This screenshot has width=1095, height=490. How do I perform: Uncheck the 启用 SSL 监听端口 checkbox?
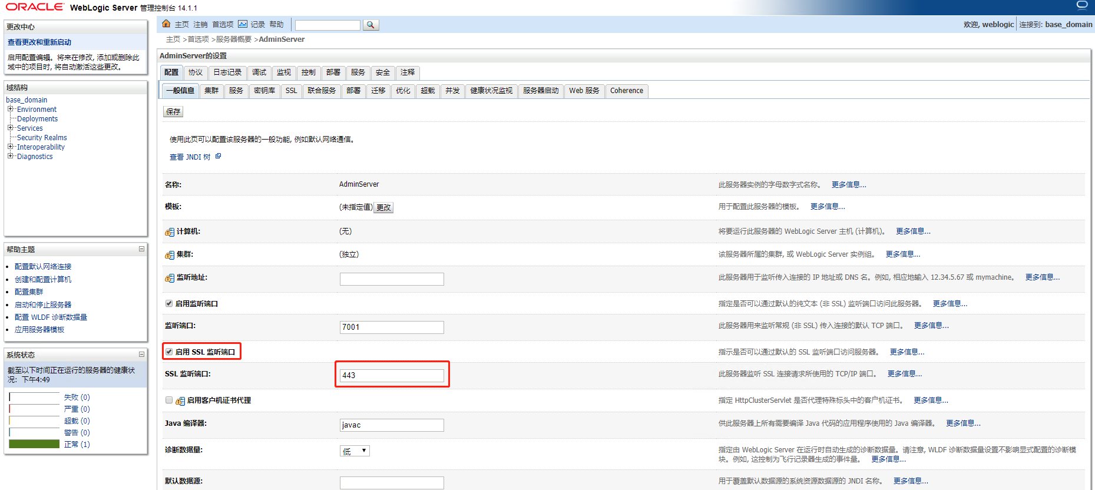coord(169,352)
